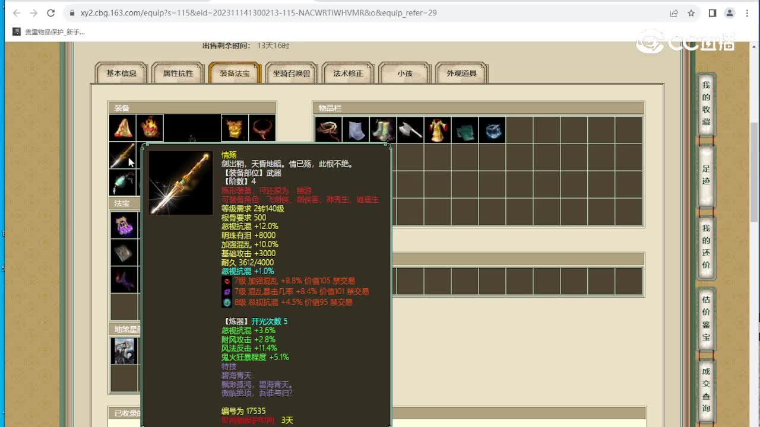Viewport: 760px width, 427px height.
Task: Select the yellow robe inventory item
Action: coord(438,130)
